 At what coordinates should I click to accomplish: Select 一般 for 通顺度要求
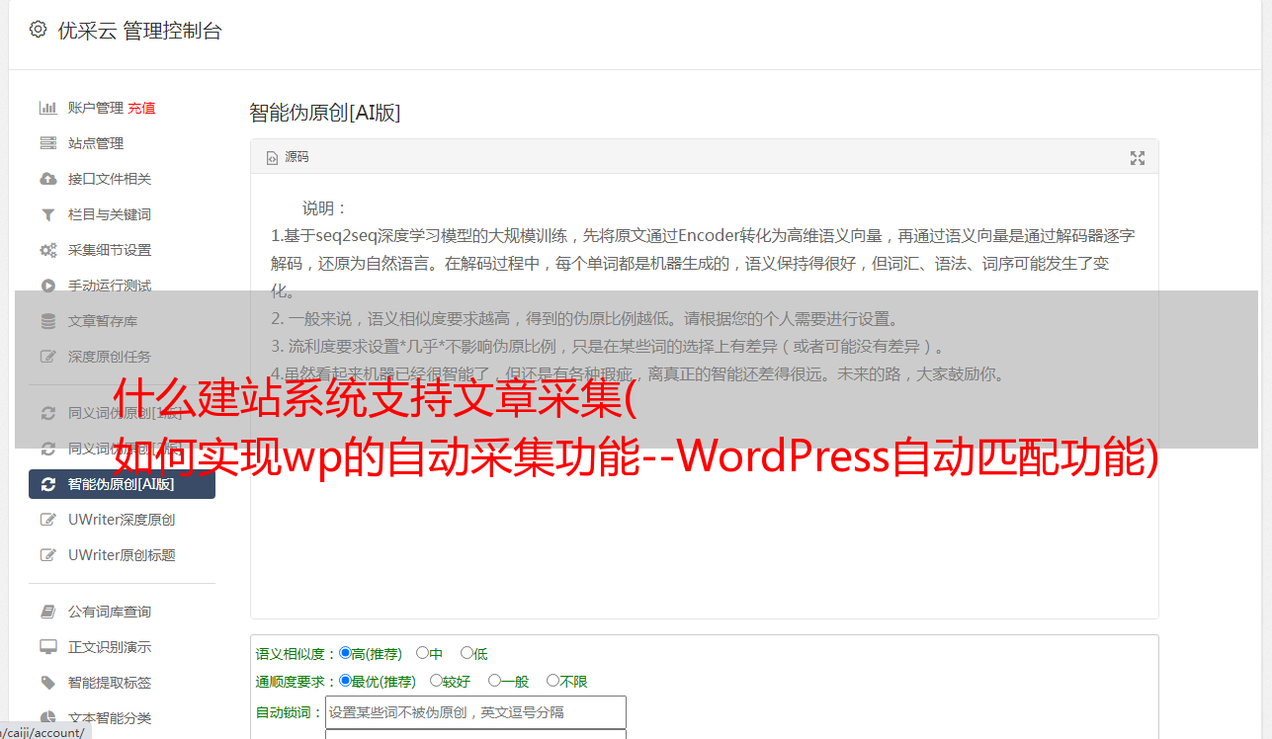coord(494,681)
